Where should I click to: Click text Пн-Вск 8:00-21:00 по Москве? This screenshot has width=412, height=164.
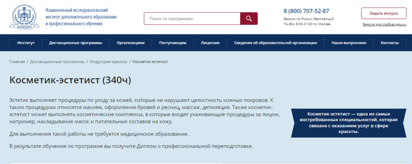click(307, 24)
